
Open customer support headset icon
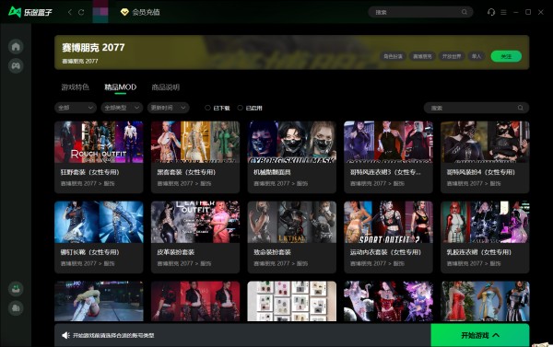491,12
